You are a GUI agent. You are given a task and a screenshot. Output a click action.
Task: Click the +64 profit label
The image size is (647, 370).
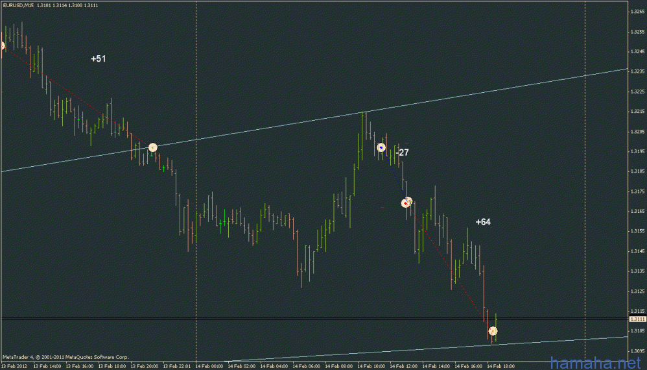[483, 222]
